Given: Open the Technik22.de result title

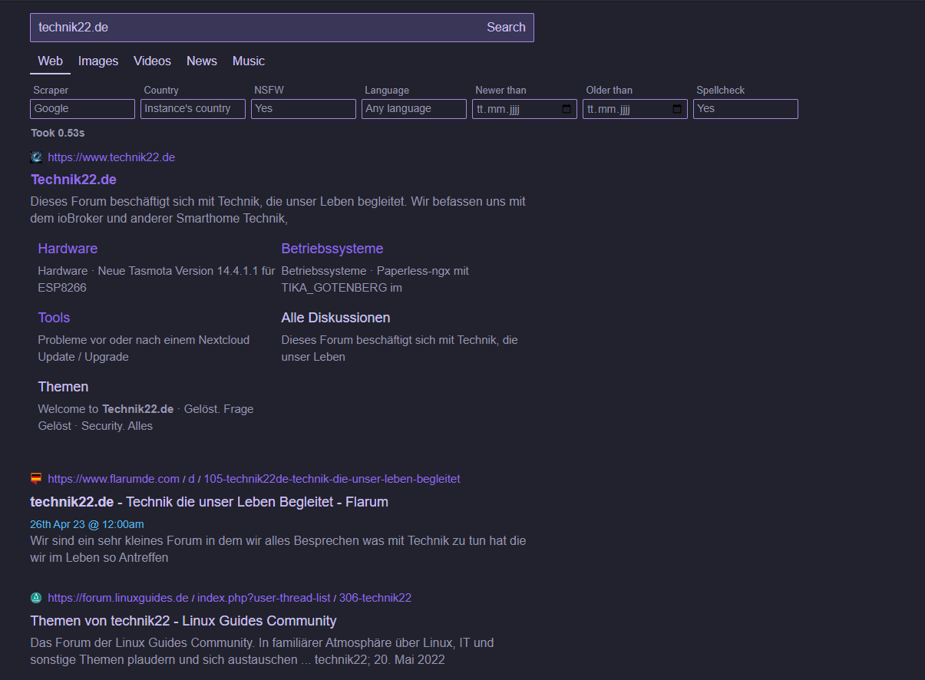Looking at the screenshot, I should [74, 180].
